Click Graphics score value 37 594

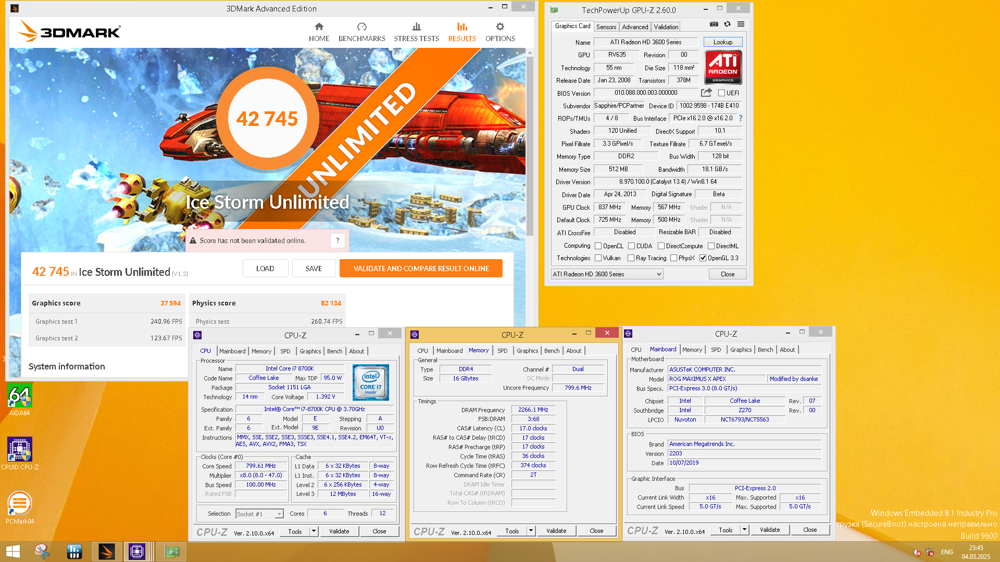tap(170, 303)
